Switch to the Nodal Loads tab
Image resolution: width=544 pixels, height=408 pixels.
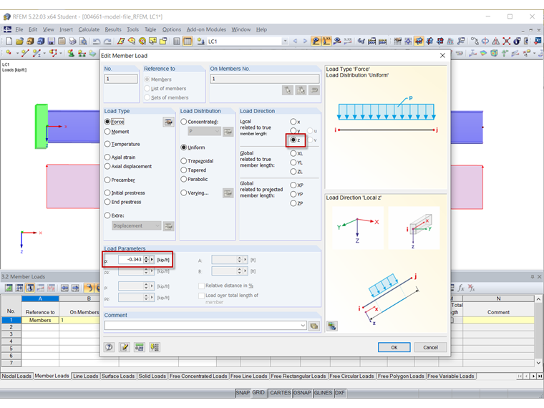pos(16,376)
